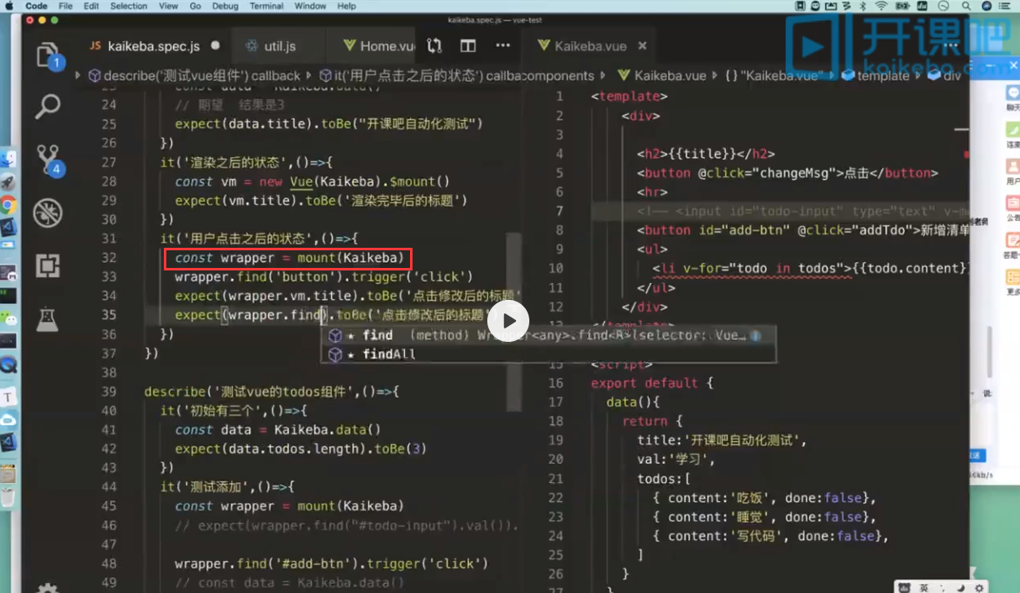
Task: Click the left editor vertical scrollbar
Action: tap(513, 322)
